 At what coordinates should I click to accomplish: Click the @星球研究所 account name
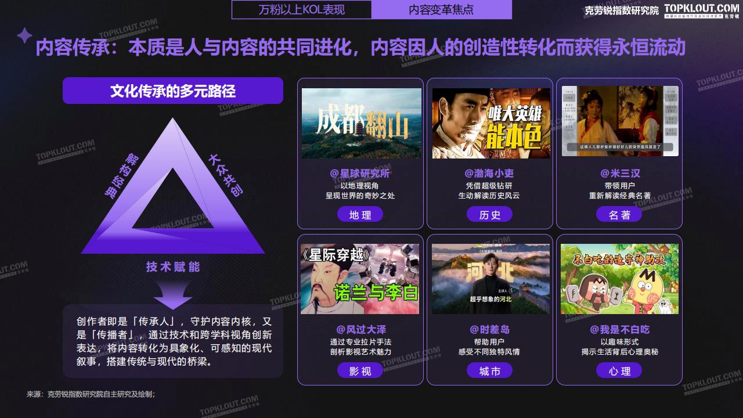(x=360, y=174)
